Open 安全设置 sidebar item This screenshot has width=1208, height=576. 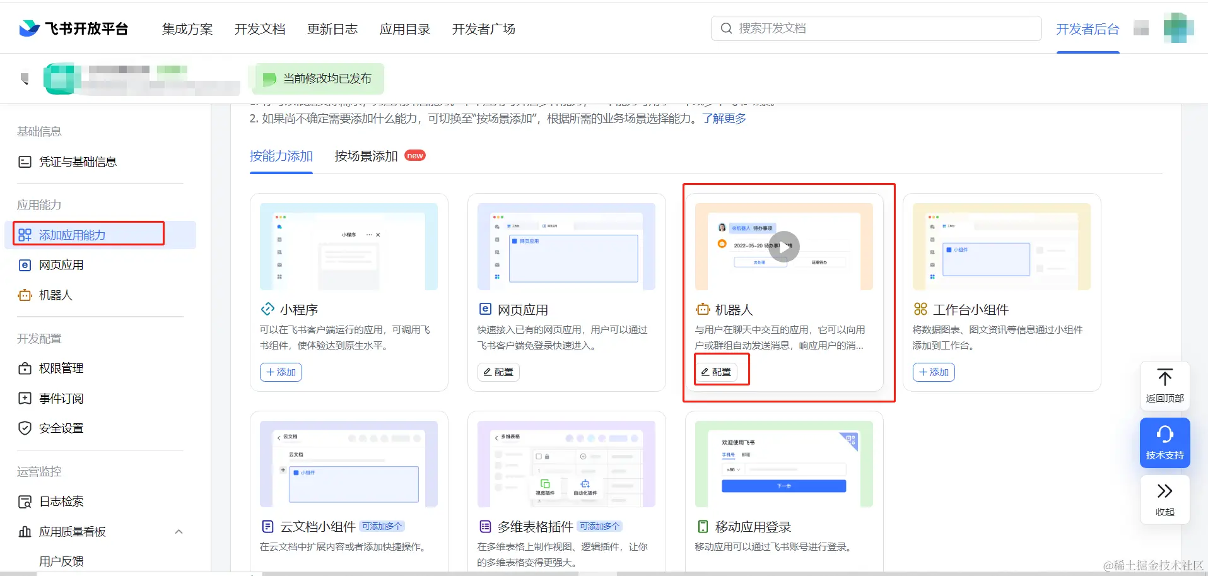pyautogui.click(x=61, y=428)
